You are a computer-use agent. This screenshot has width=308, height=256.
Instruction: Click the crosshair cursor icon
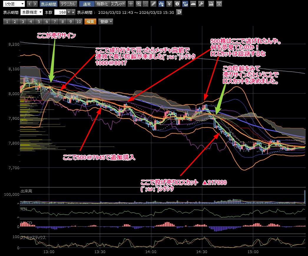pos(131,4)
